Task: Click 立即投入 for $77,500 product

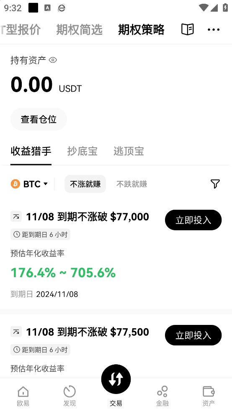Action: [193, 335]
